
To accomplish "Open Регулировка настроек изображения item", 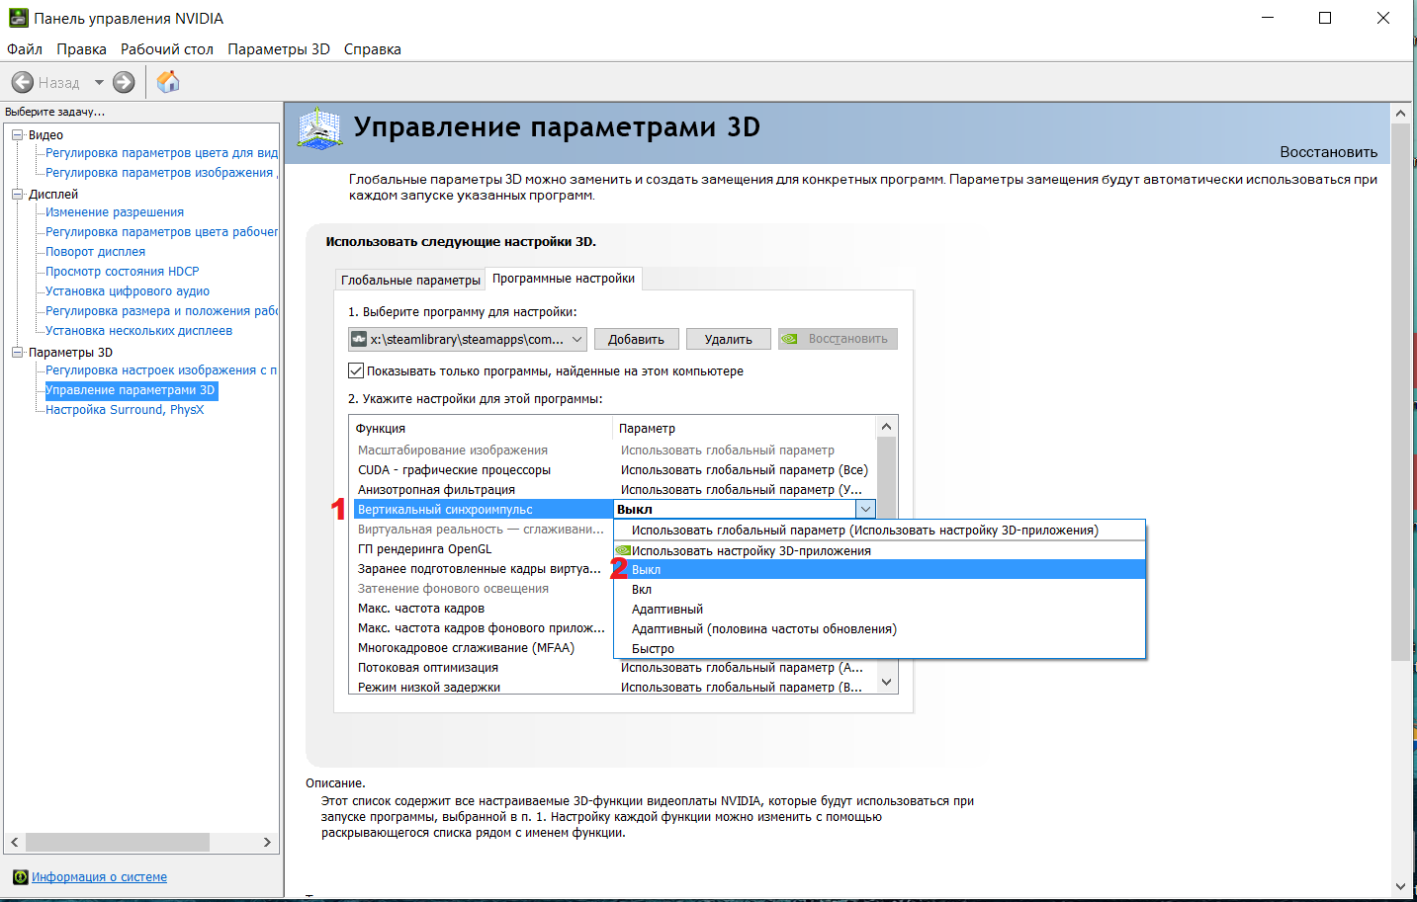I will pyautogui.click(x=161, y=370).
